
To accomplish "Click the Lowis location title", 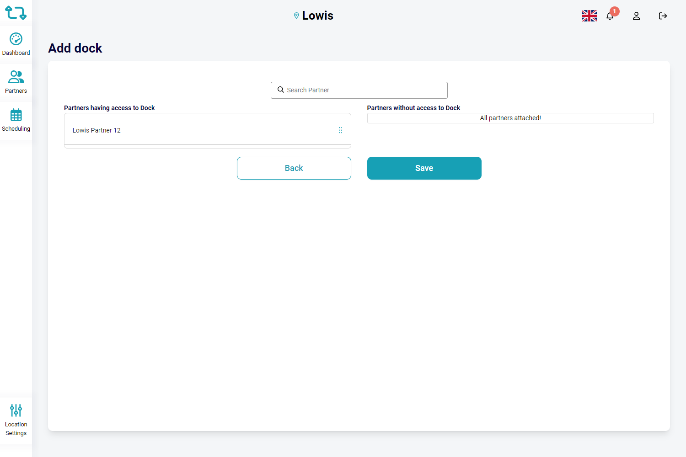I will click(317, 16).
